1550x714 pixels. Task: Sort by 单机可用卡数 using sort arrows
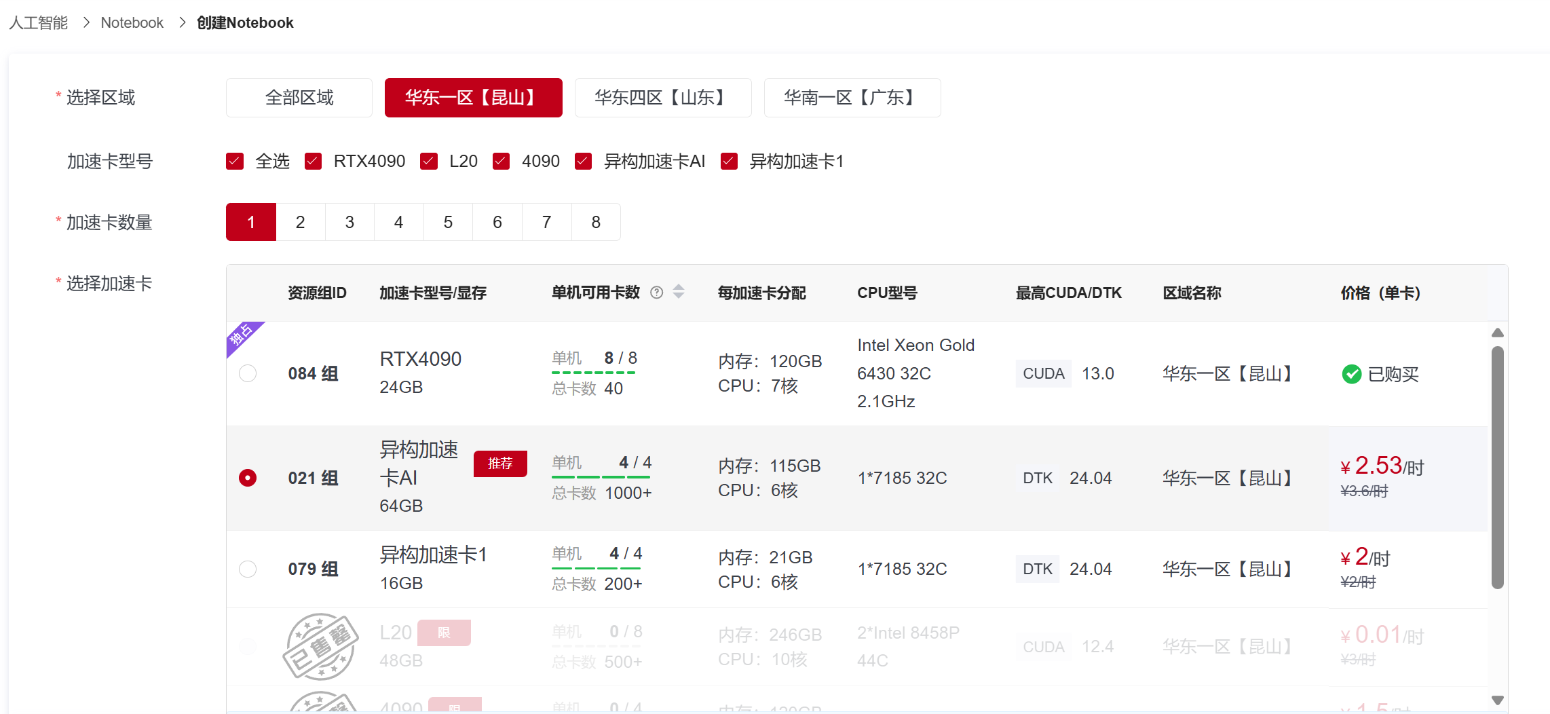click(679, 292)
